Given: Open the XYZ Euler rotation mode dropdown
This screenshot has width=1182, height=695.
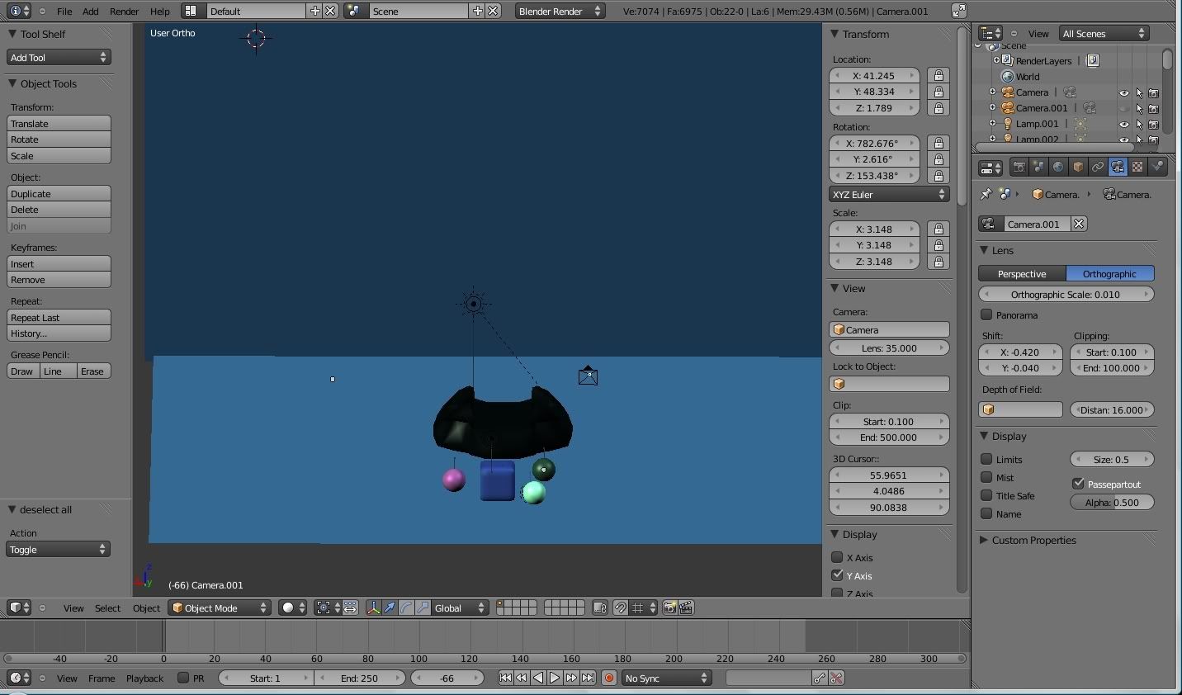Looking at the screenshot, I should 888,194.
